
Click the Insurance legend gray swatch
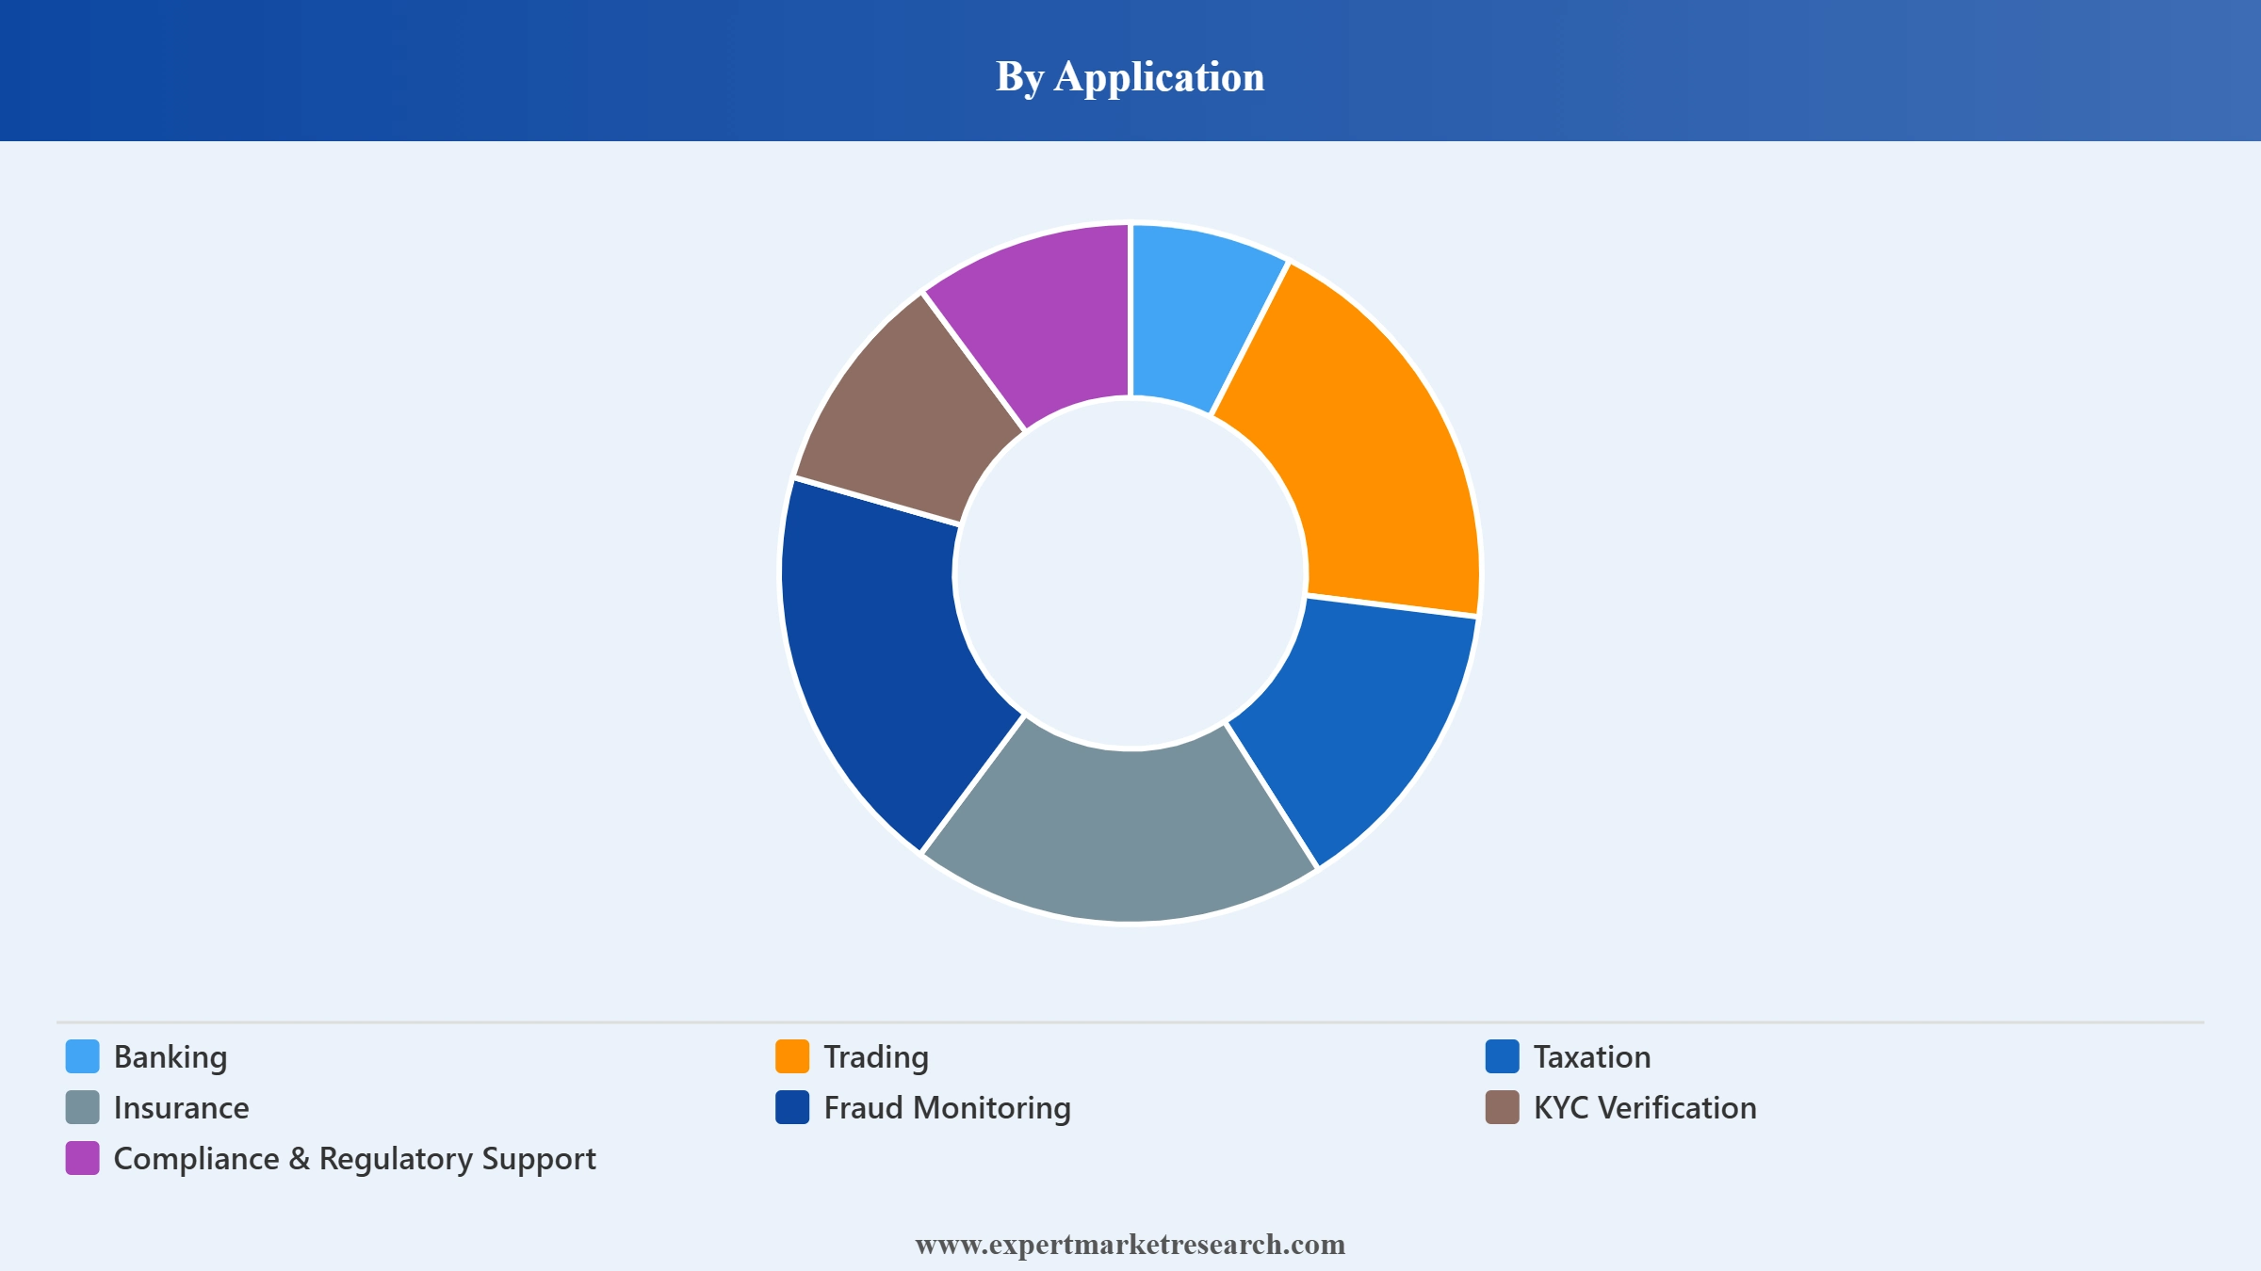(82, 1107)
